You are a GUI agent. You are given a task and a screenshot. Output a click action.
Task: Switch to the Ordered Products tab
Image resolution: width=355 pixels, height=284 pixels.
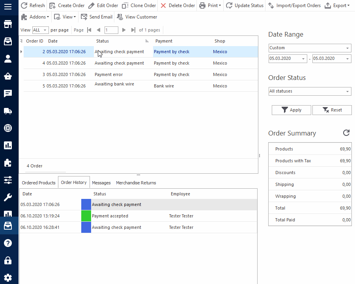tap(39, 183)
